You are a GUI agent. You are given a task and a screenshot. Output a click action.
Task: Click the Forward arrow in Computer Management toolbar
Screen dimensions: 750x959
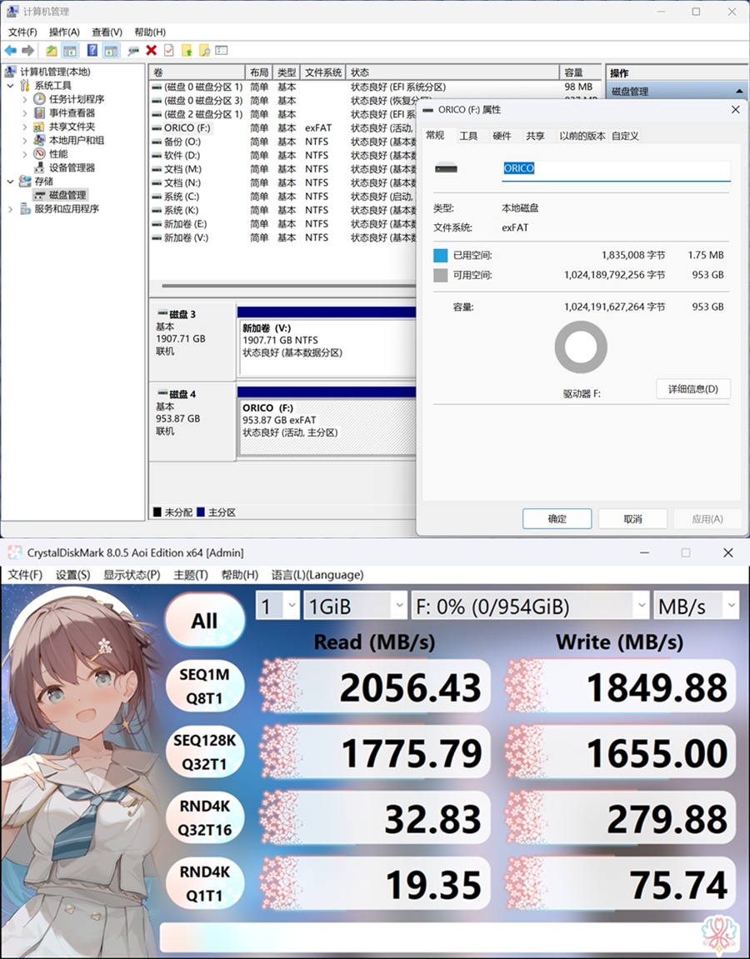(27, 51)
